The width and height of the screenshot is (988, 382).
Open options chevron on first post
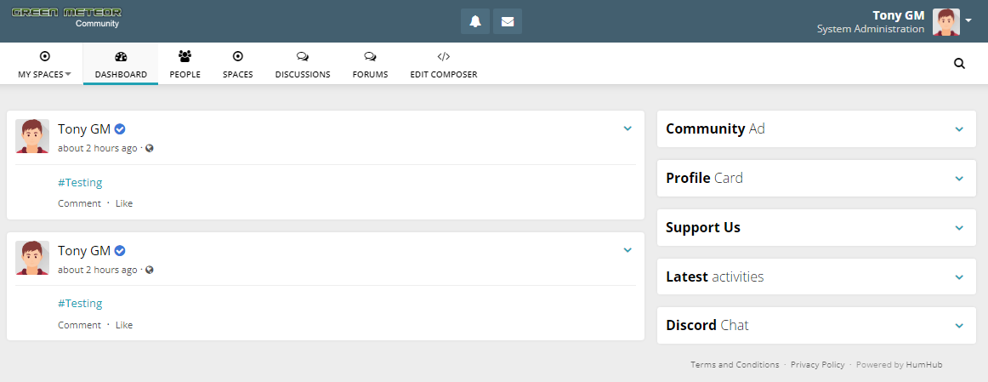pos(627,128)
